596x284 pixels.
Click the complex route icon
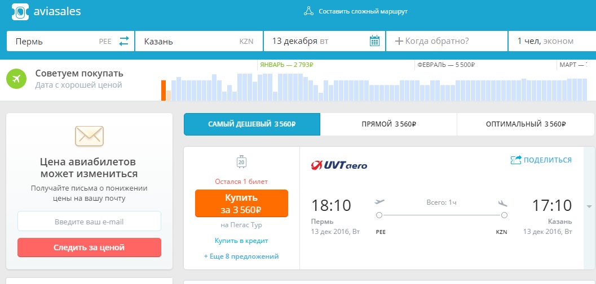[x=308, y=11]
